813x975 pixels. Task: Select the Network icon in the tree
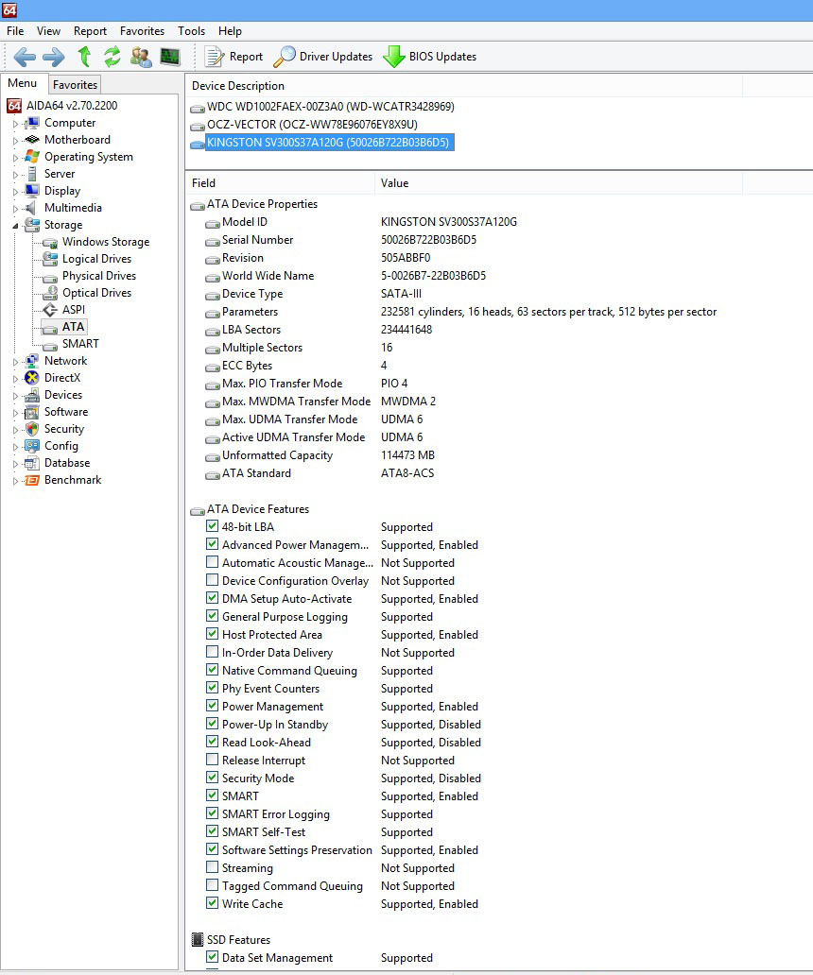point(32,361)
